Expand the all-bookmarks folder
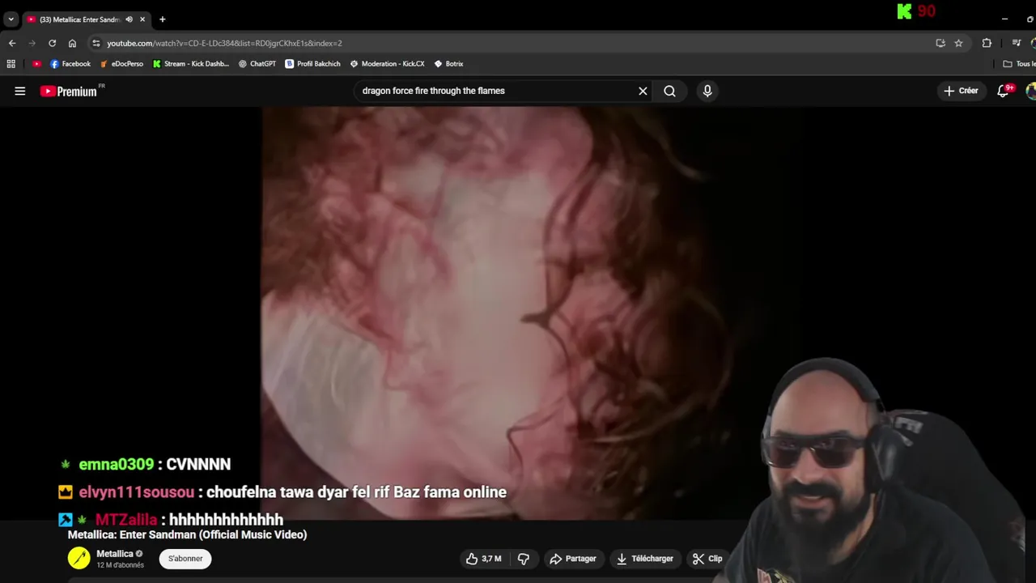This screenshot has height=583, width=1036. (1018, 64)
